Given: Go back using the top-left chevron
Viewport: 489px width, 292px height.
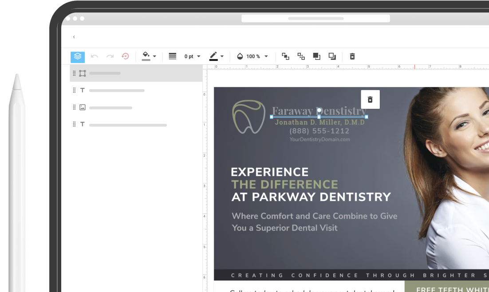Looking at the screenshot, I should pyautogui.click(x=74, y=37).
